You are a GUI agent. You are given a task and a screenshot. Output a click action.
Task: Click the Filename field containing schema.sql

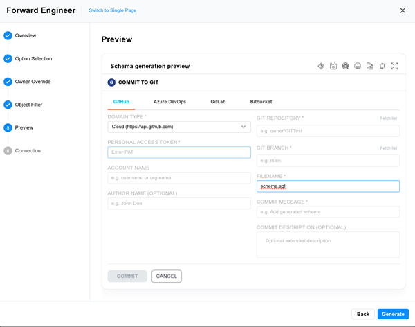pyautogui.click(x=328, y=186)
